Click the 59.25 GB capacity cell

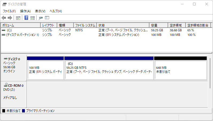tap(157, 30)
